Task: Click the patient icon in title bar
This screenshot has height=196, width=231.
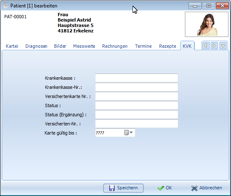Action: pyautogui.click(x=5, y=6)
